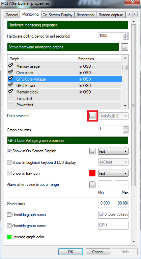This screenshot has height=259, width=141.
Task: Enable Override group name checkbox
Action: click(x=9, y=226)
